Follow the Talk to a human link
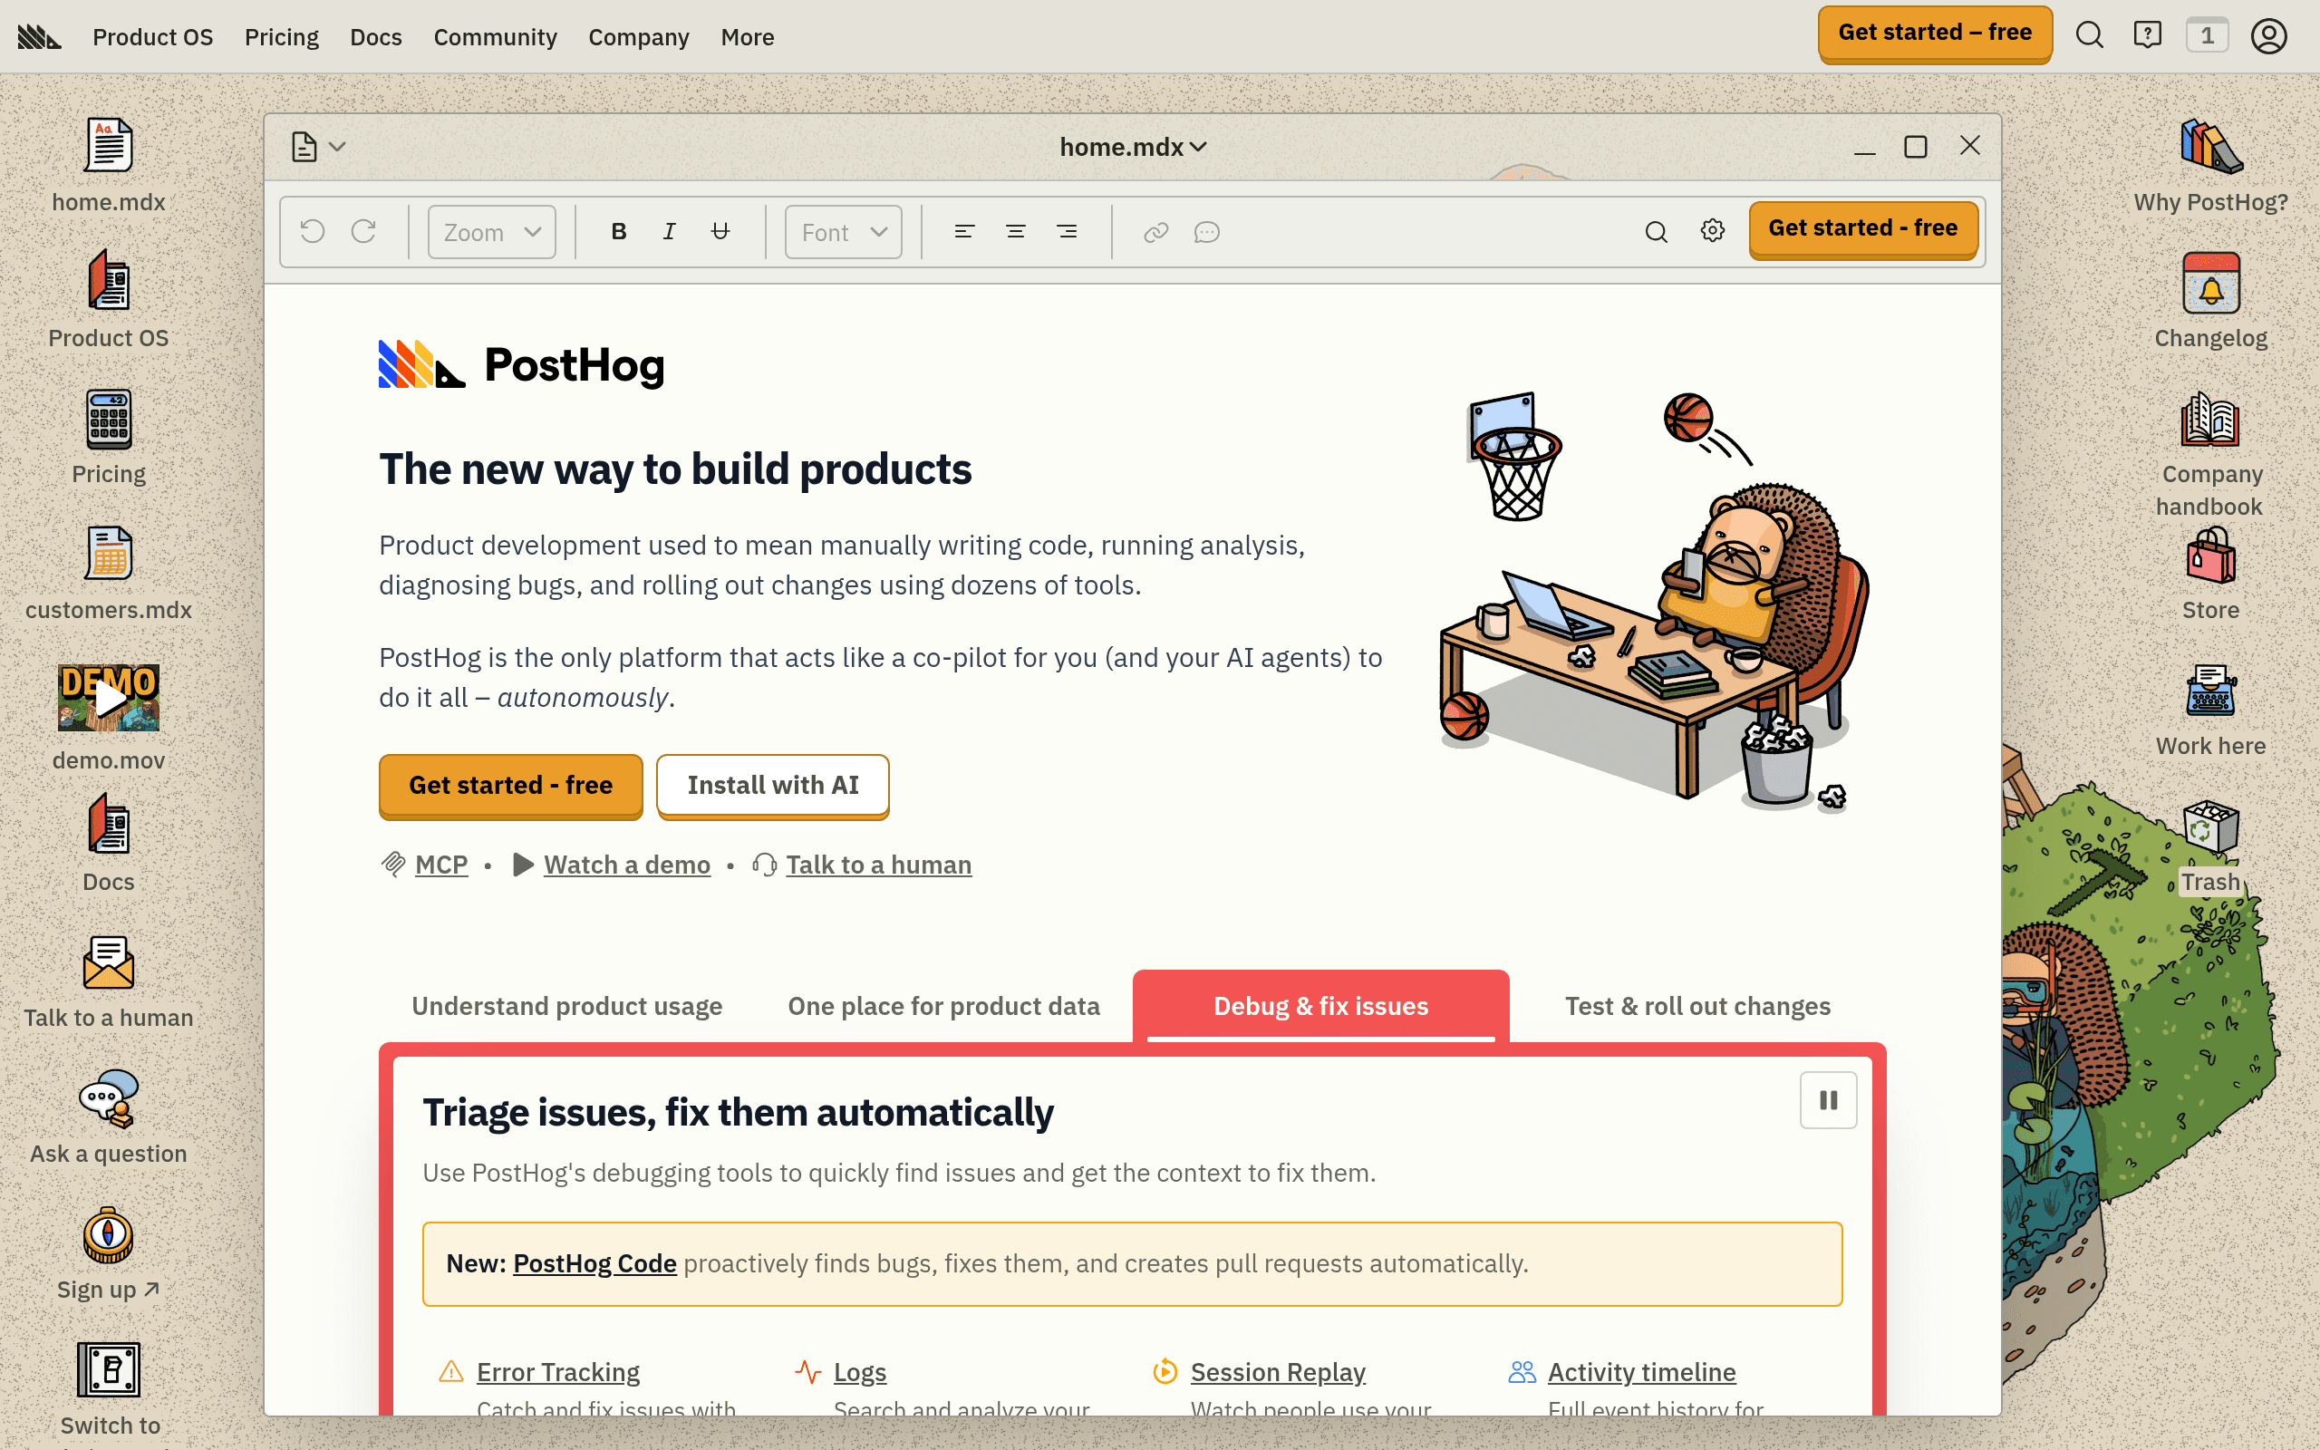2320x1450 pixels. [x=878, y=864]
